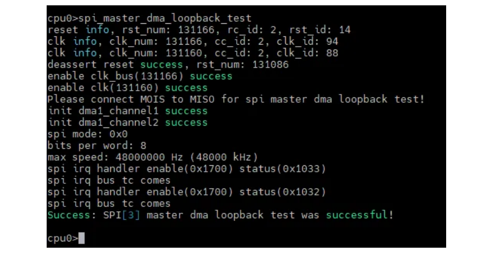Click the irq handler line with status(0x1032)
The image size is (486, 254).
pos(187,192)
